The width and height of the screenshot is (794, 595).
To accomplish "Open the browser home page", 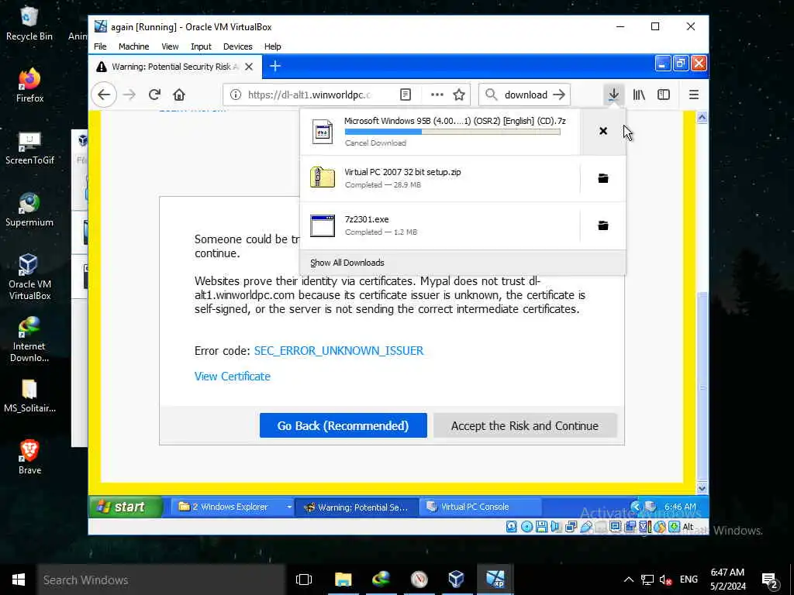I will (179, 95).
